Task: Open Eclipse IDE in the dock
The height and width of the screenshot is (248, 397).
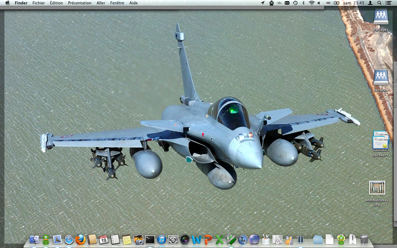Action: click(254, 240)
